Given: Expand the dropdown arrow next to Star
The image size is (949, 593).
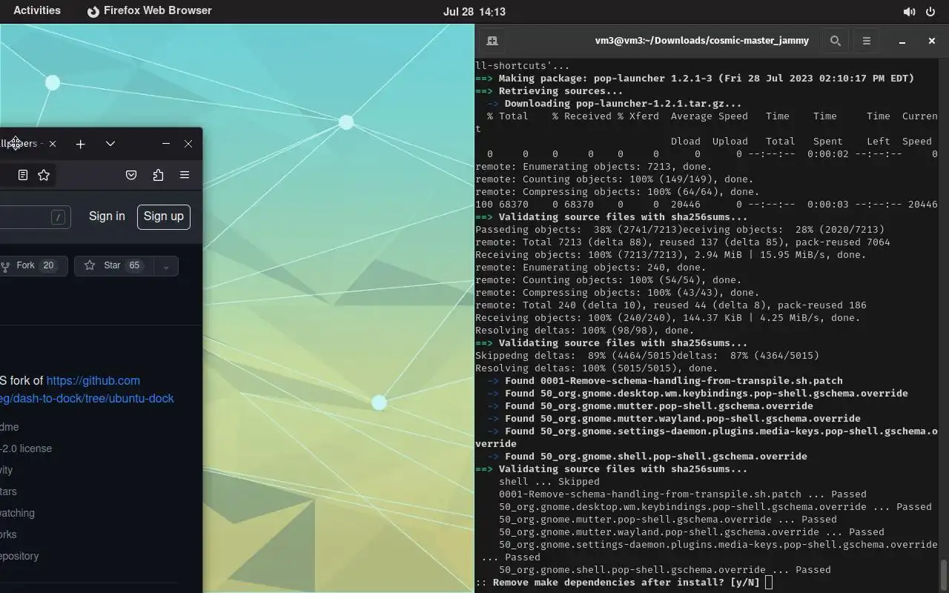Looking at the screenshot, I should pyautogui.click(x=166, y=266).
